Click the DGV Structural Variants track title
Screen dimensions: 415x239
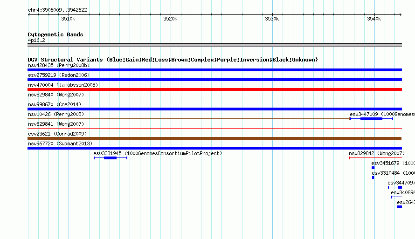click(x=173, y=60)
